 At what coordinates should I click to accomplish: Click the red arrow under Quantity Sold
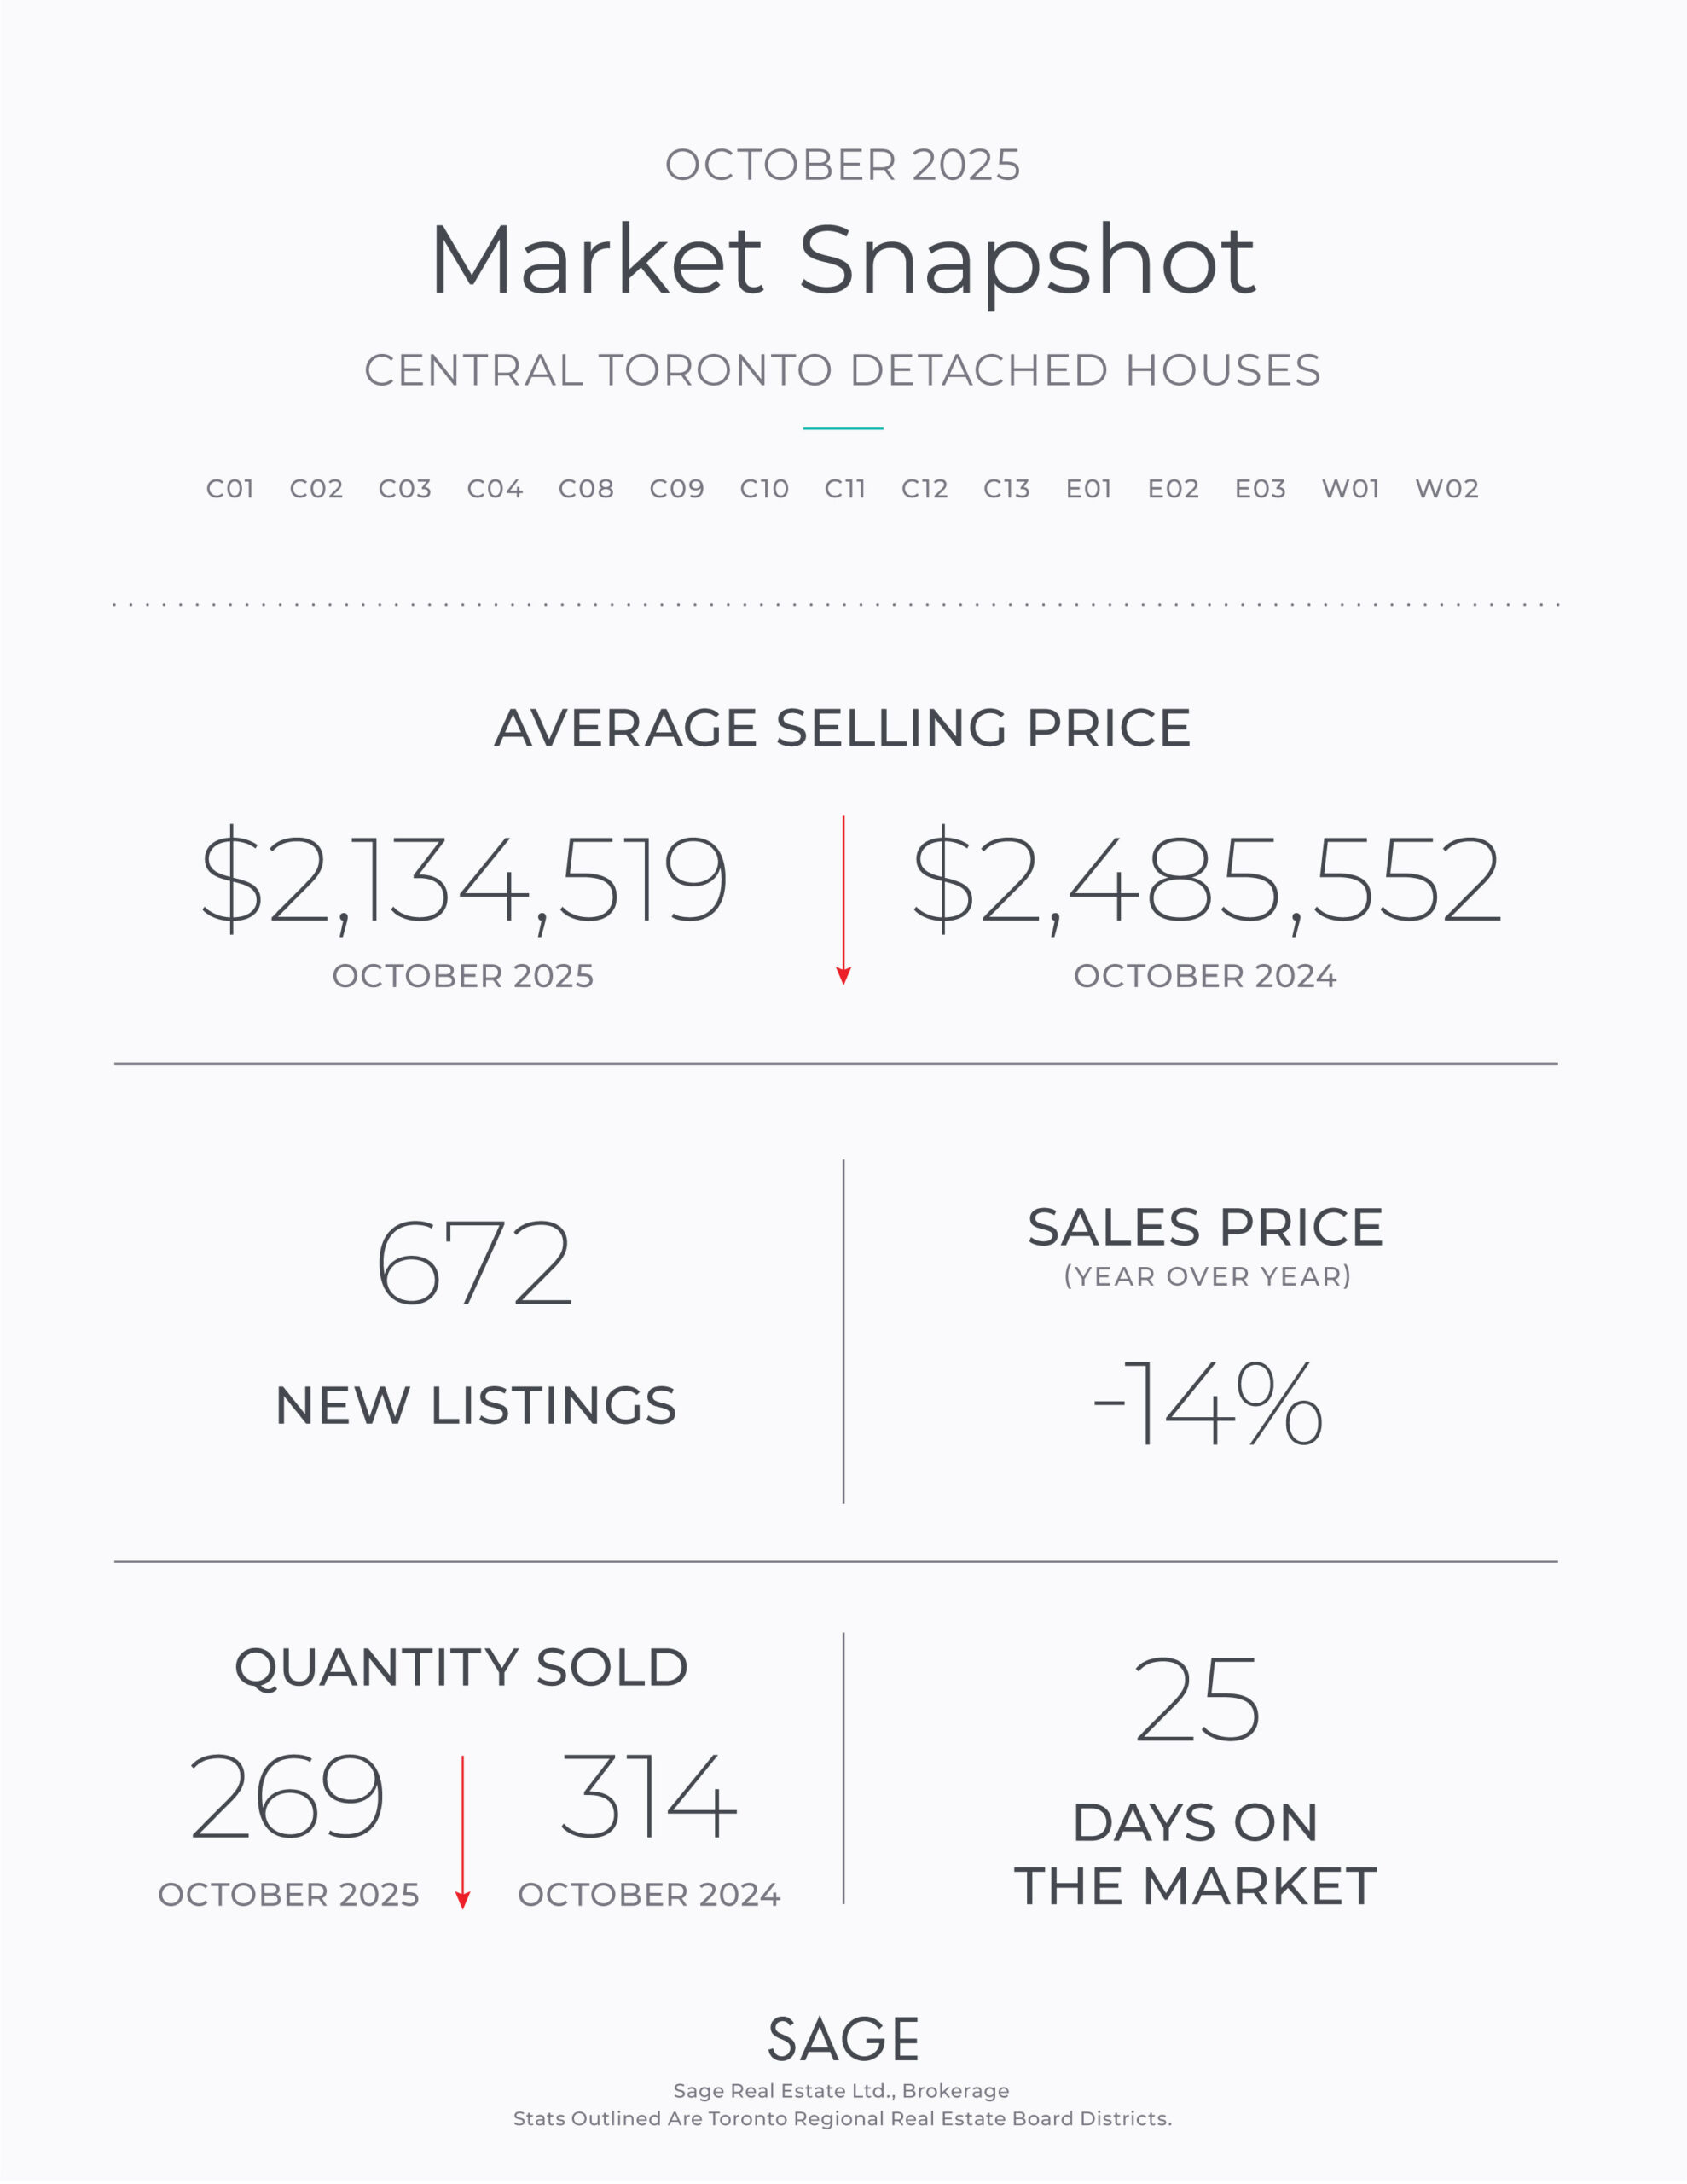tap(462, 1832)
